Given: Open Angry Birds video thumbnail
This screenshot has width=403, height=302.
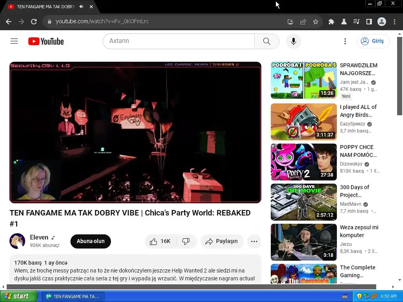Looking at the screenshot, I should [303, 122].
